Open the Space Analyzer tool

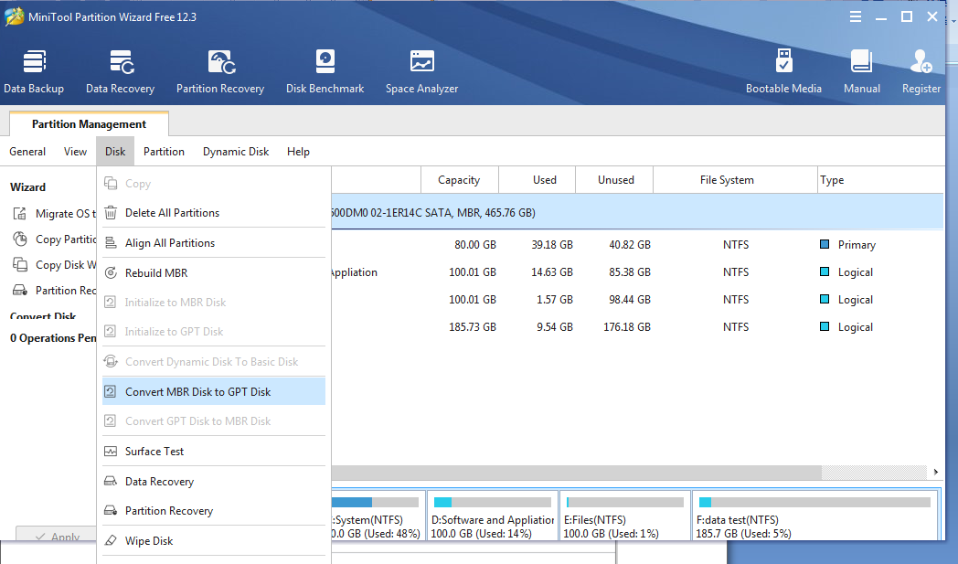click(x=421, y=62)
